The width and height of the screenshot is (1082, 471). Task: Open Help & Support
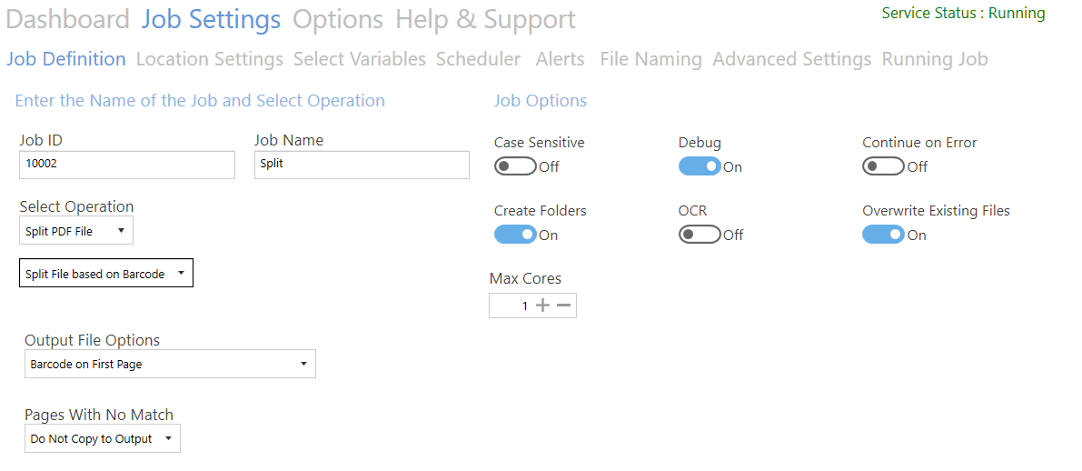(x=485, y=19)
